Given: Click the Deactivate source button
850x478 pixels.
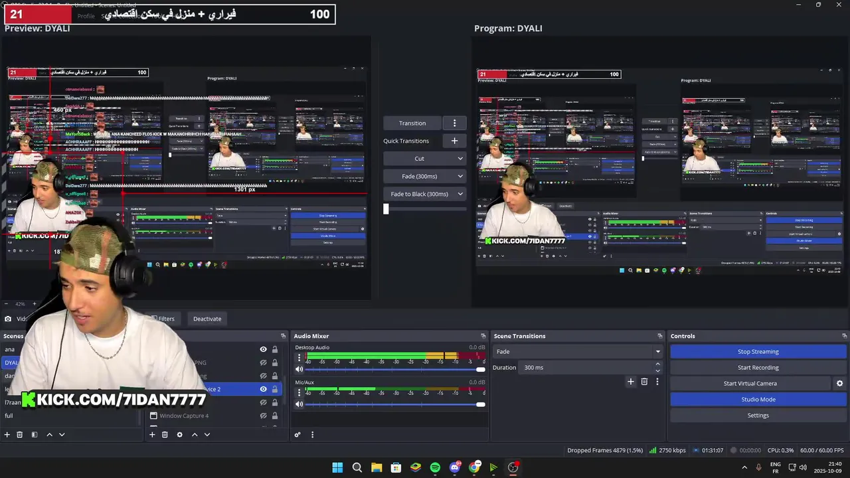Looking at the screenshot, I should [207, 319].
